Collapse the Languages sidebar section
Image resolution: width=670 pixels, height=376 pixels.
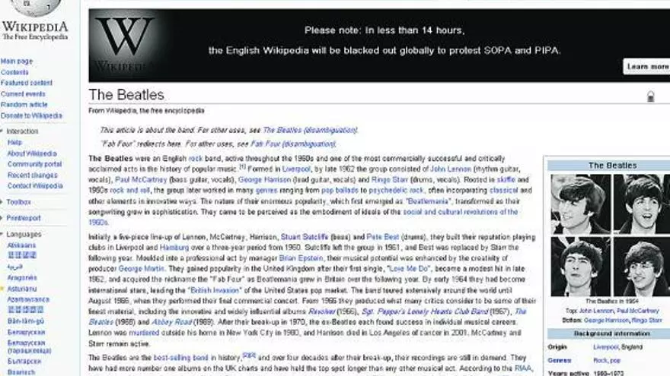point(3,235)
